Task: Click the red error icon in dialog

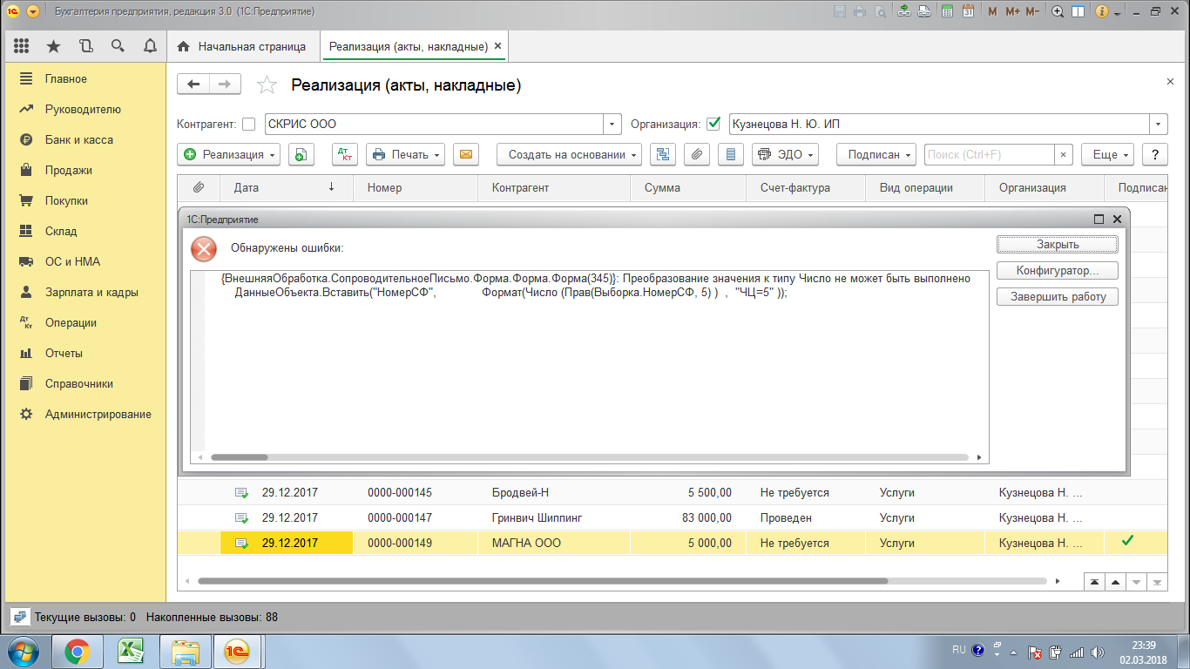Action: [x=204, y=249]
